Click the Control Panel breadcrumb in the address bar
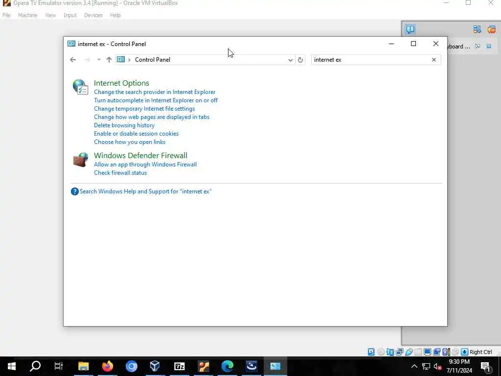This screenshot has height=376, width=501. pos(153,60)
